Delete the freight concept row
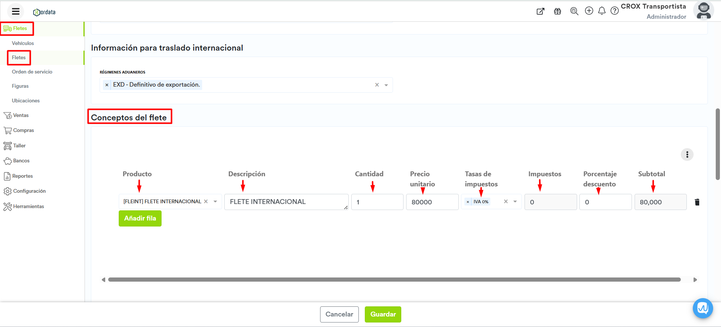The image size is (721, 327). pos(697,202)
